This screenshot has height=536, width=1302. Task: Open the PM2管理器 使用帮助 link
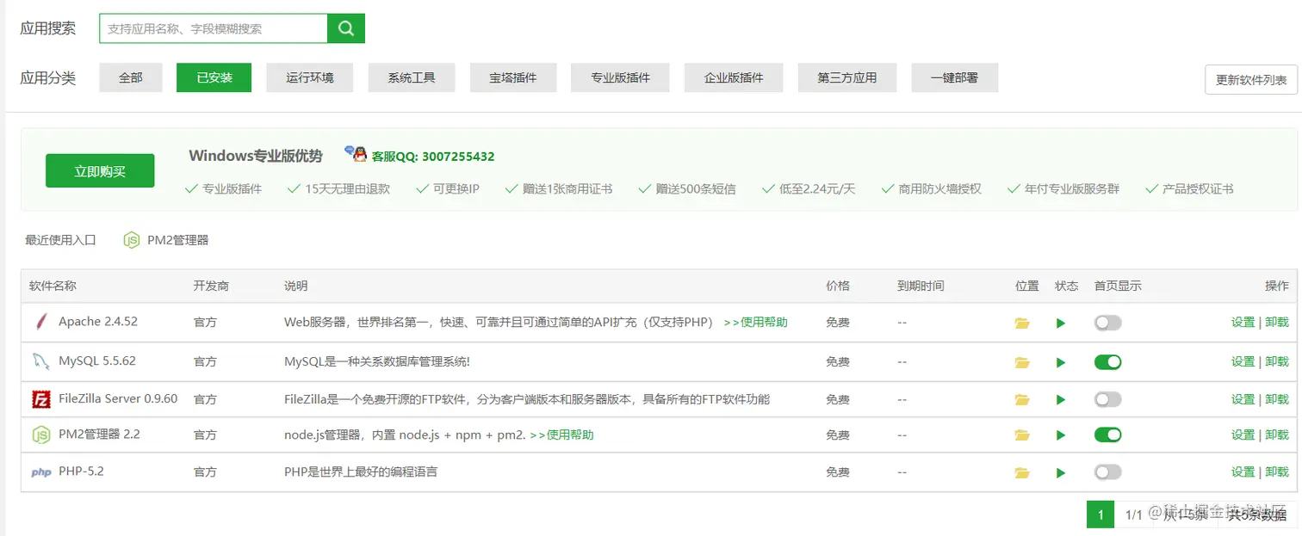561,434
